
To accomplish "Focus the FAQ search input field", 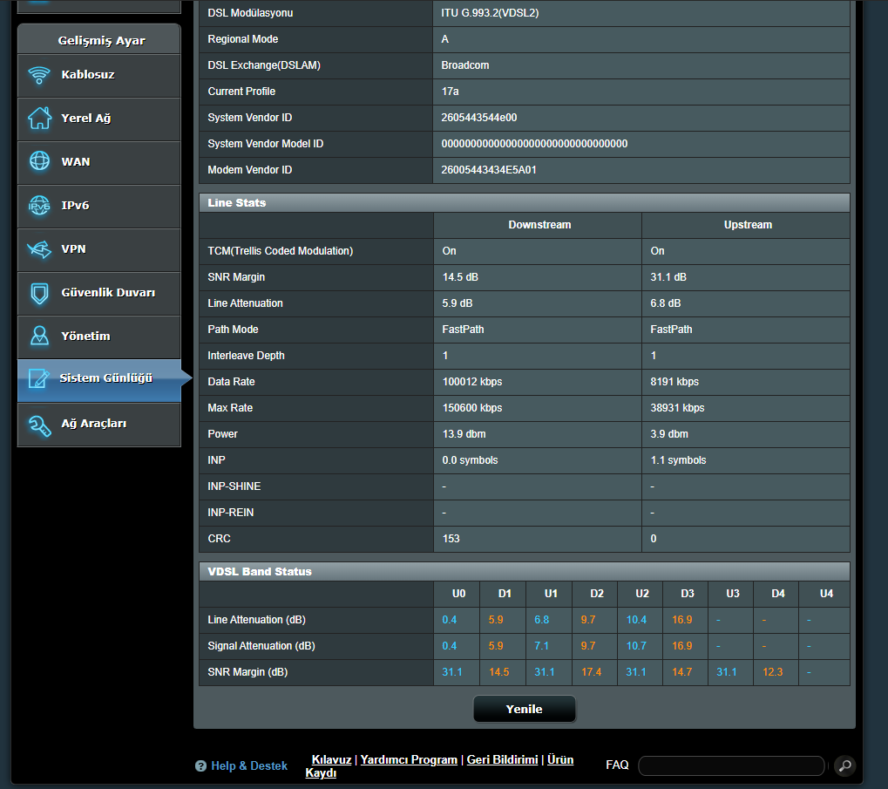I will coord(731,765).
